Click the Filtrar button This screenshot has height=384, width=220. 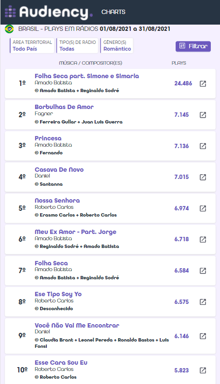pos(193,46)
